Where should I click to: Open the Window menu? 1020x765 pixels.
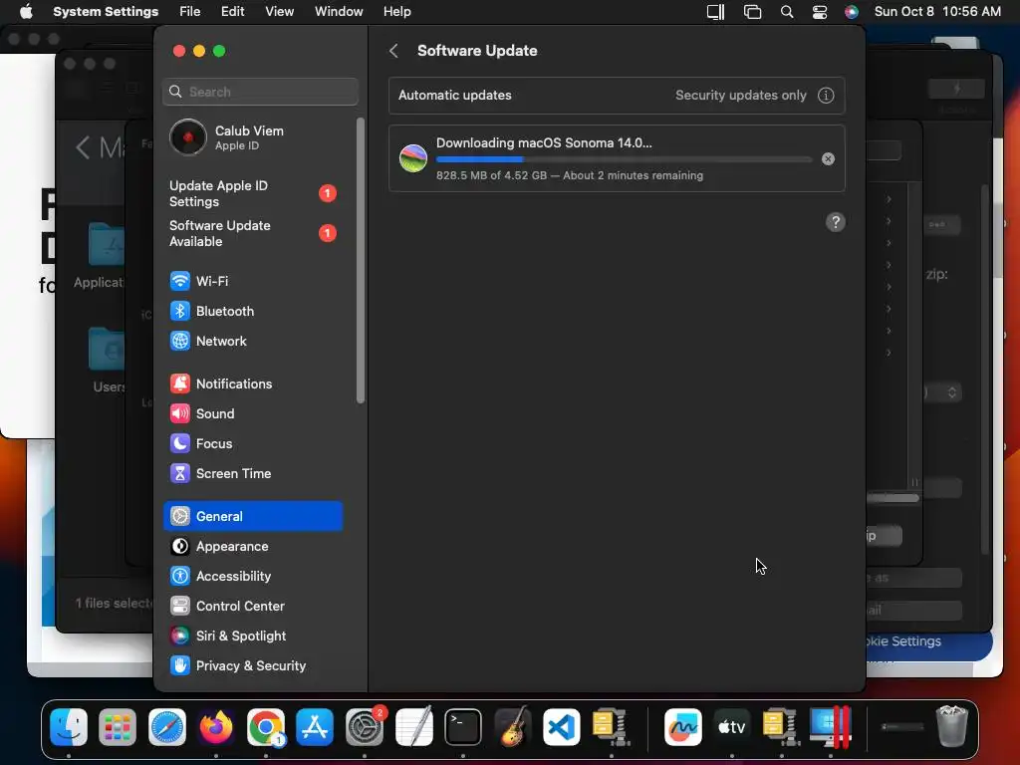click(339, 12)
